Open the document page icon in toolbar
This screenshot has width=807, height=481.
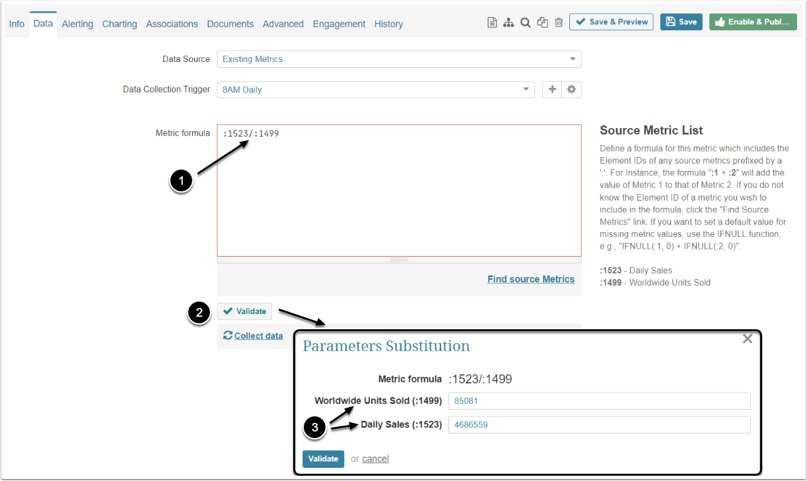pos(492,22)
